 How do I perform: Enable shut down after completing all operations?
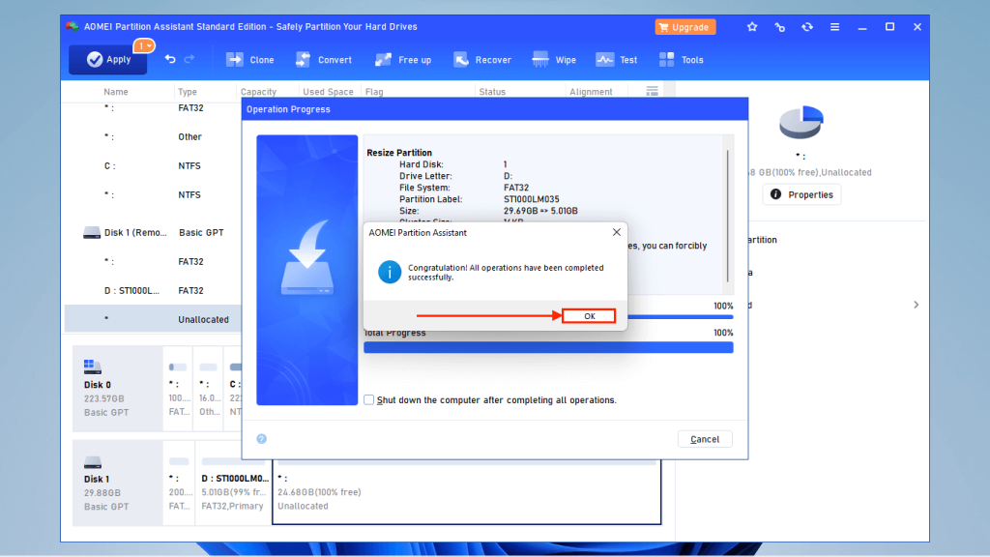click(368, 399)
